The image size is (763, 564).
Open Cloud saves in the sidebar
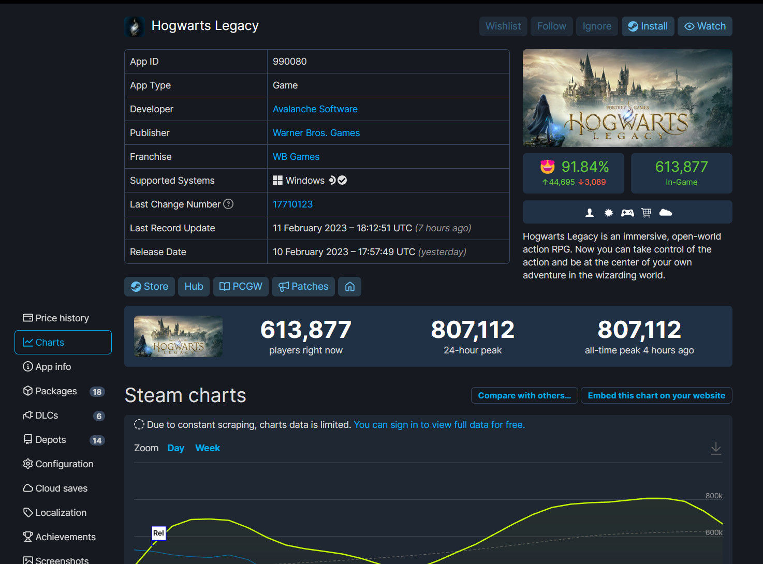click(61, 488)
